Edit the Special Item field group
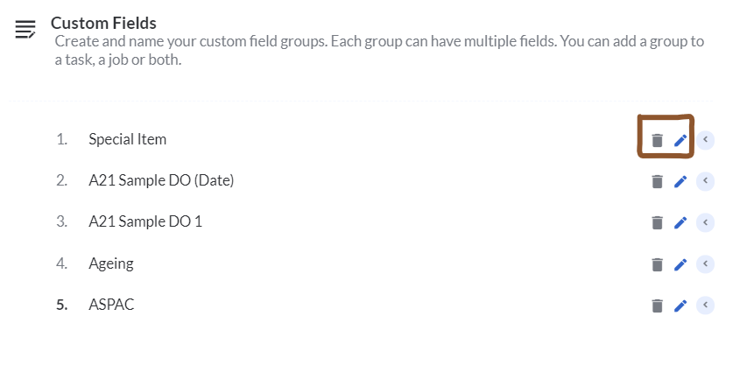 pyautogui.click(x=680, y=140)
